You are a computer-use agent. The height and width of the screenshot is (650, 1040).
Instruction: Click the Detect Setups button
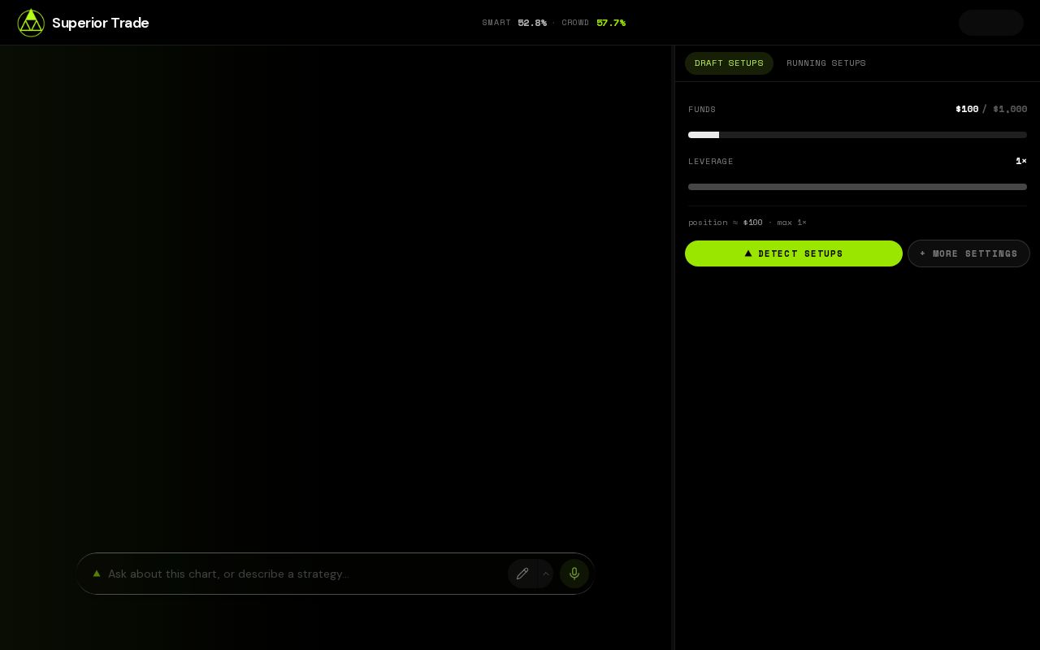[x=794, y=253]
